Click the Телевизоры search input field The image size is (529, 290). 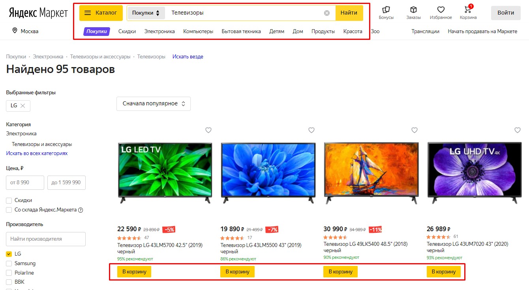click(245, 13)
